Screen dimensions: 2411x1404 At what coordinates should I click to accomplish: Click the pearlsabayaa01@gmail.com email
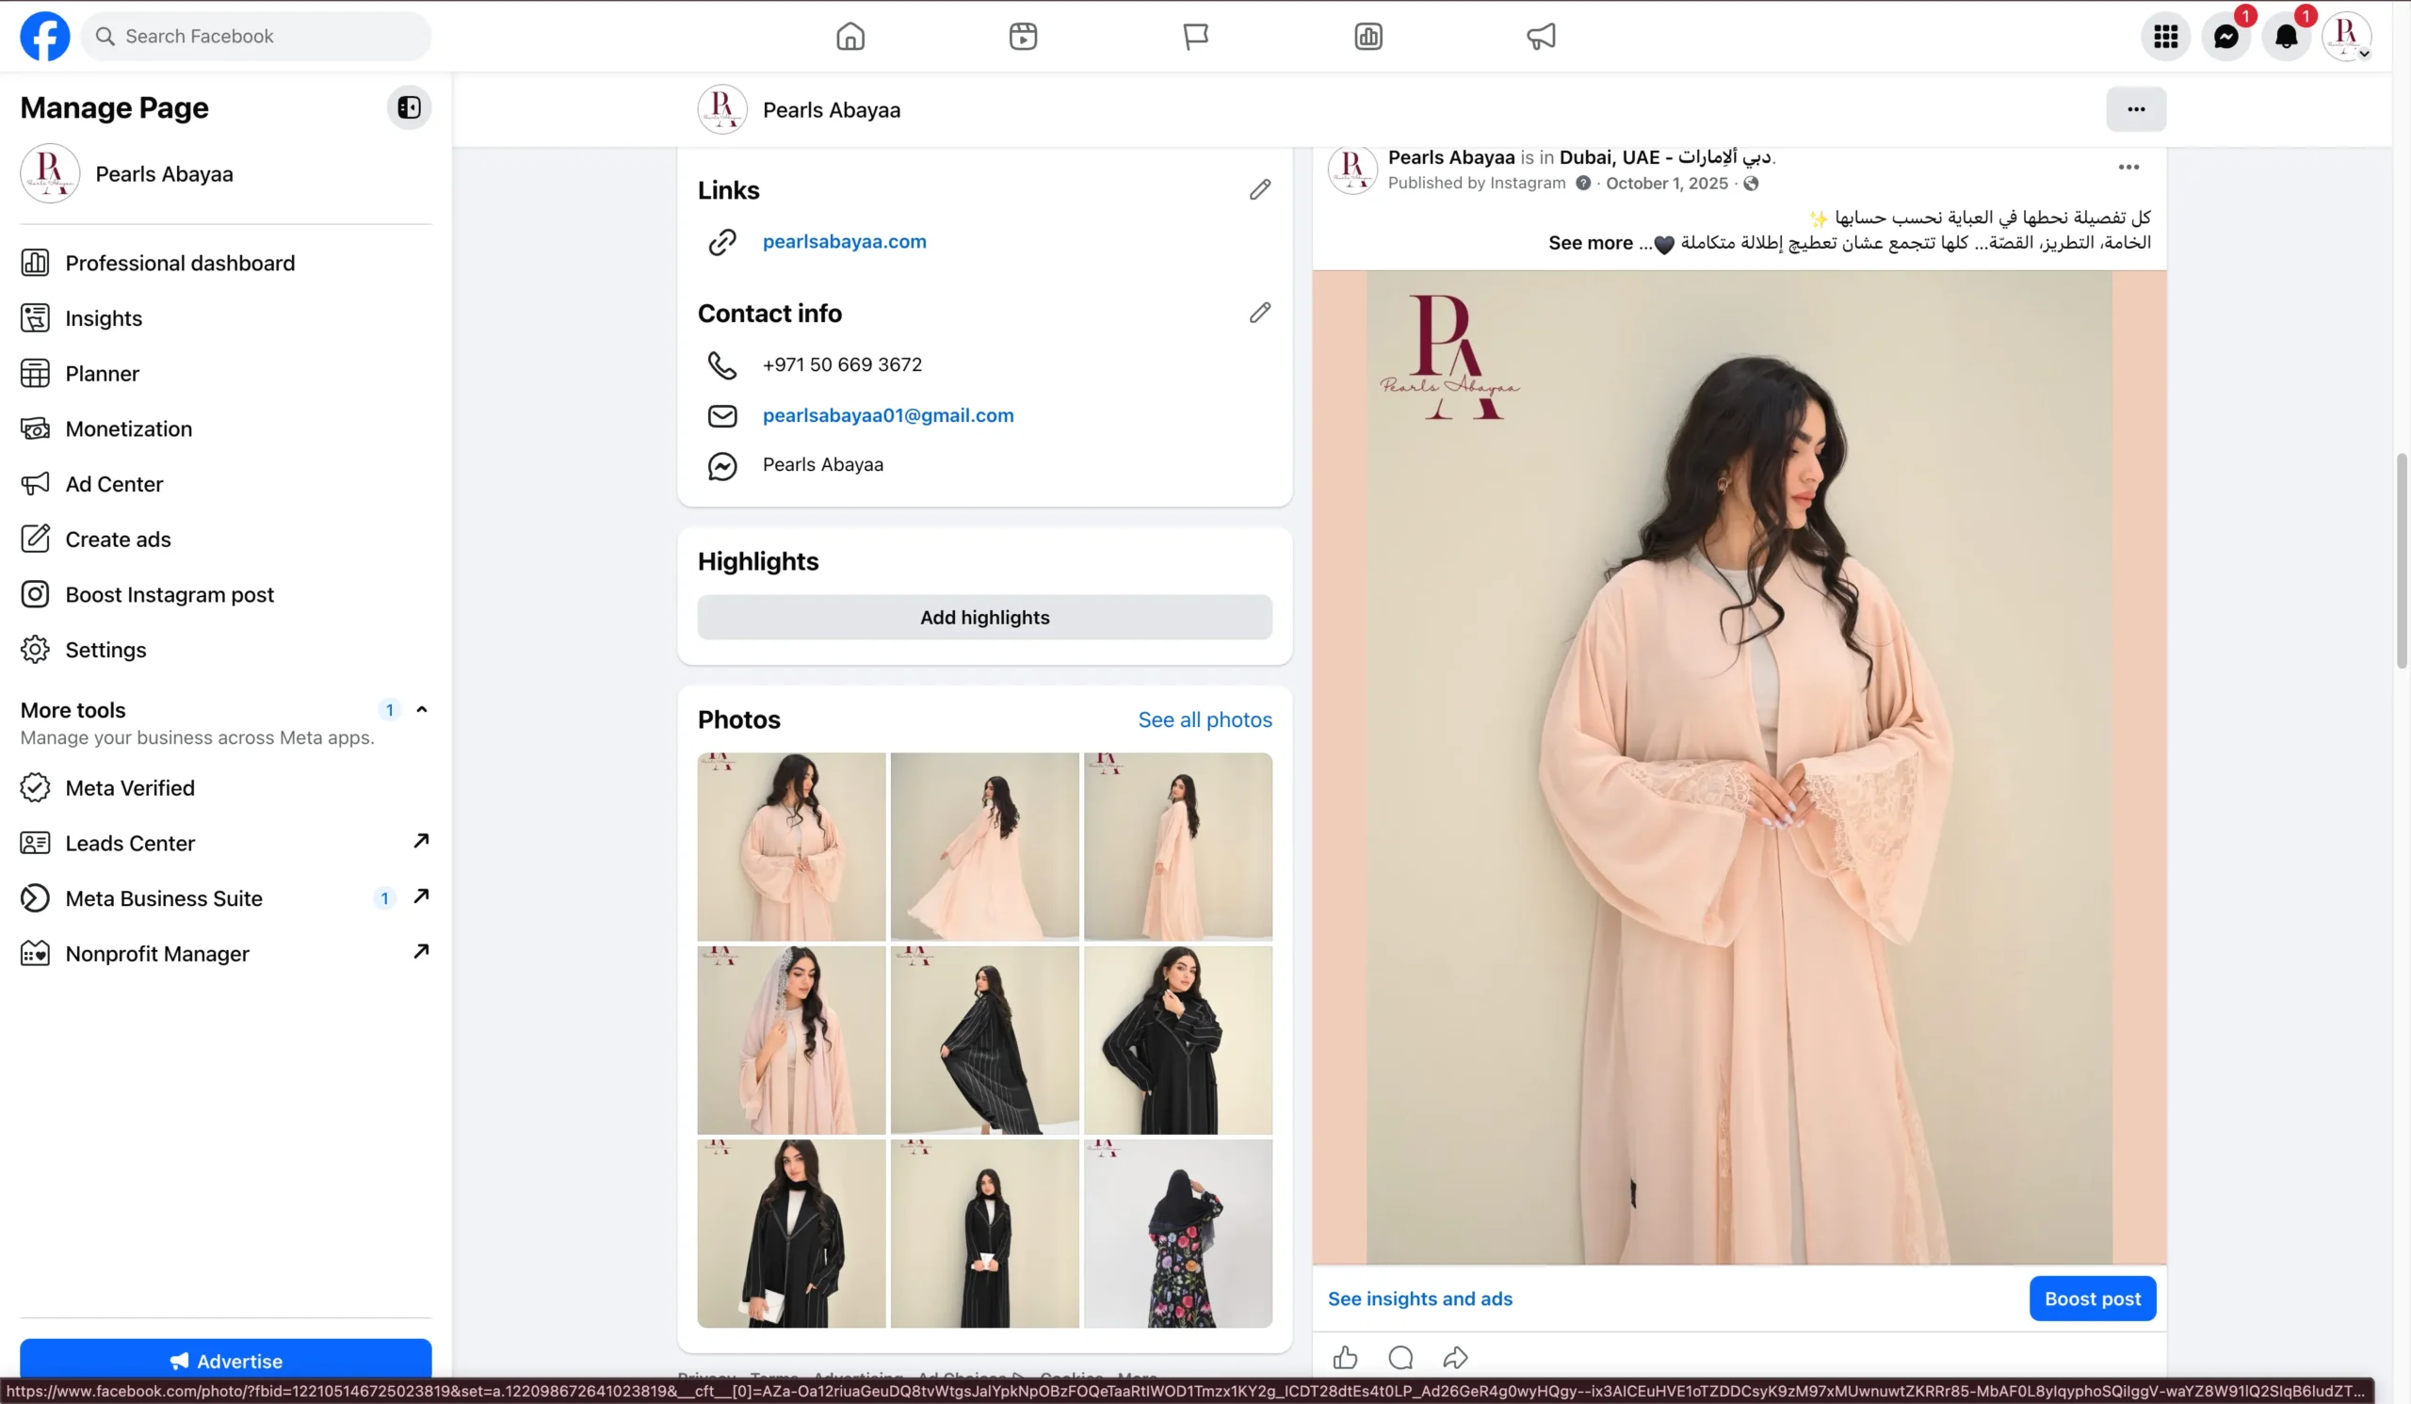(888, 415)
